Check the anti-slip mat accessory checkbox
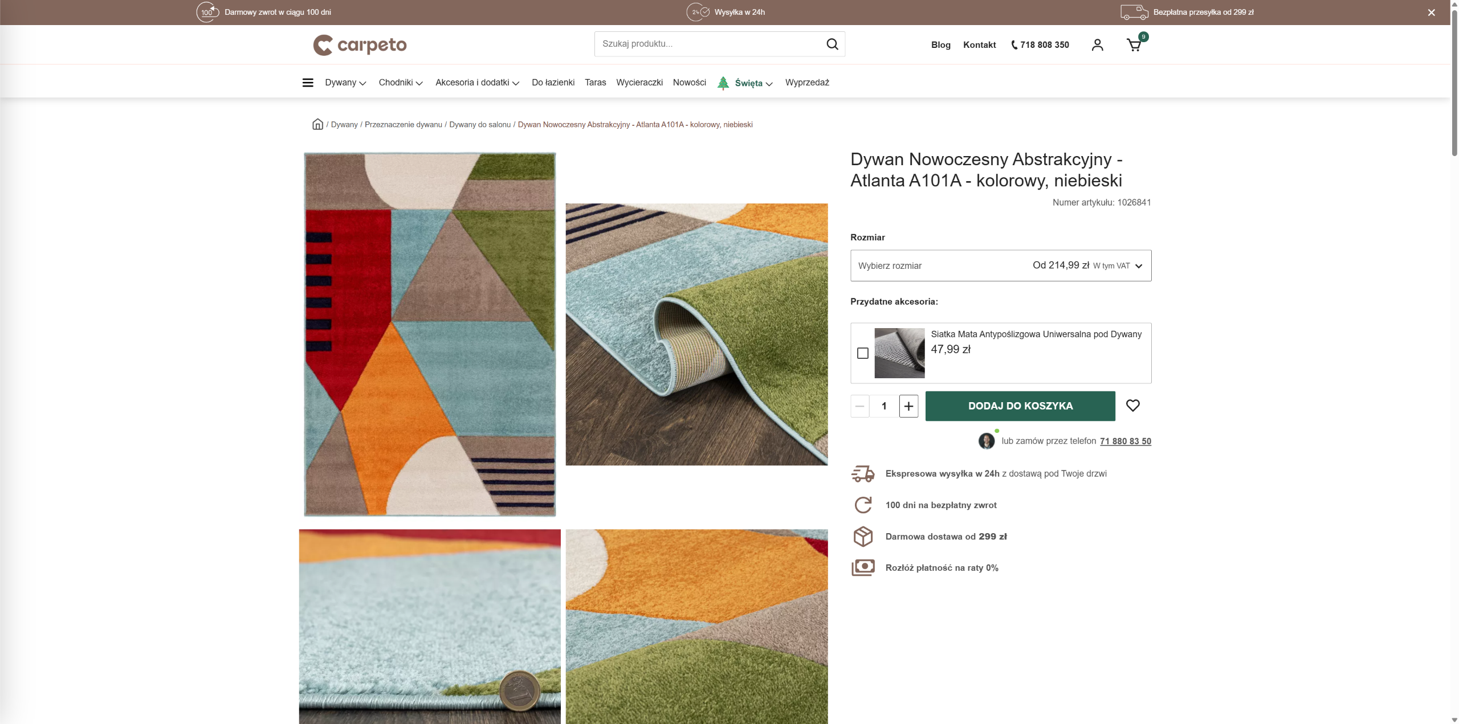 pyautogui.click(x=862, y=353)
